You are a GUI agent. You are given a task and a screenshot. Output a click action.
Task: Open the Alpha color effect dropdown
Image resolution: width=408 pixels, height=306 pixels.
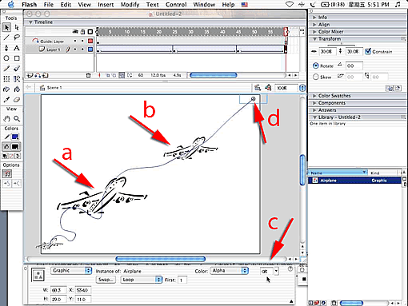tap(230, 271)
